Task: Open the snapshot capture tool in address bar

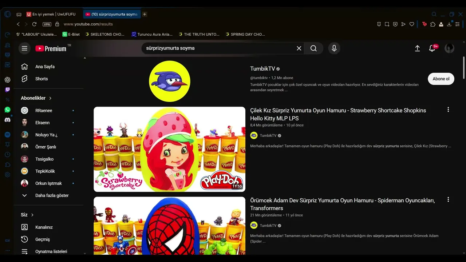Action: coord(387,24)
